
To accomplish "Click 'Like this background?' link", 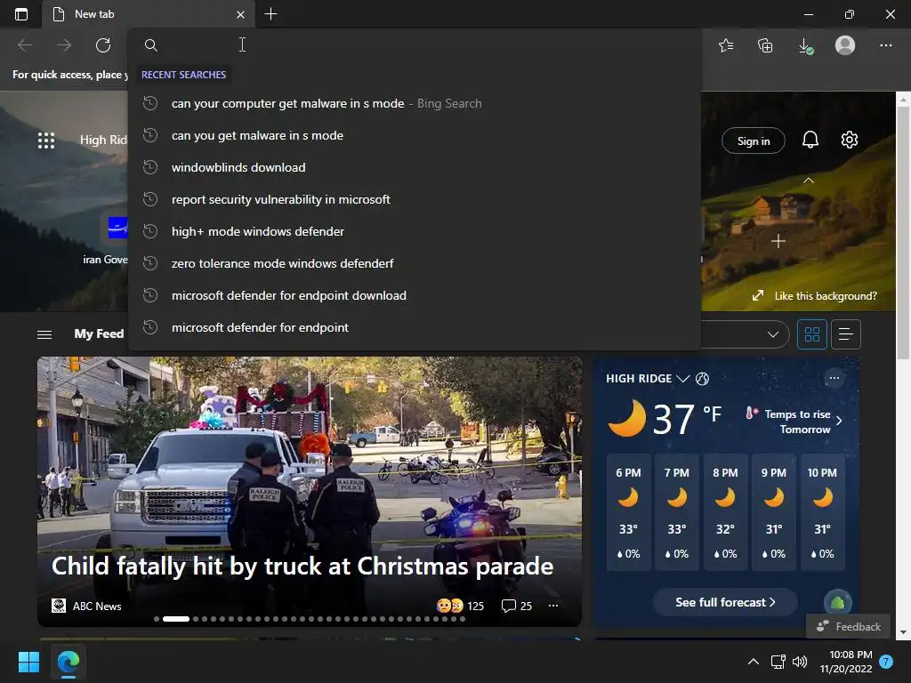I will 825,295.
